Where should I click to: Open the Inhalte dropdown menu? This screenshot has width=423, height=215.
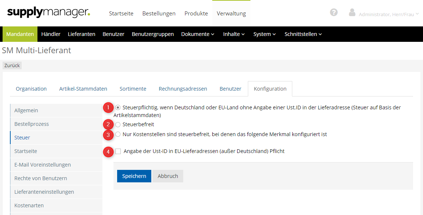pos(234,34)
